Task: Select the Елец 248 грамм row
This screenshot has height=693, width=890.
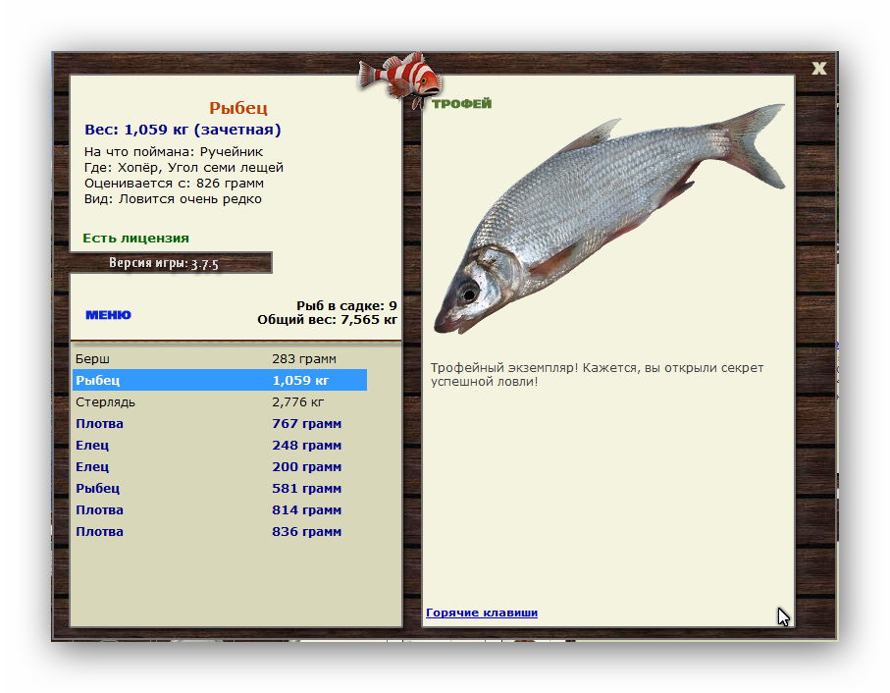Action: pos(220,445)
